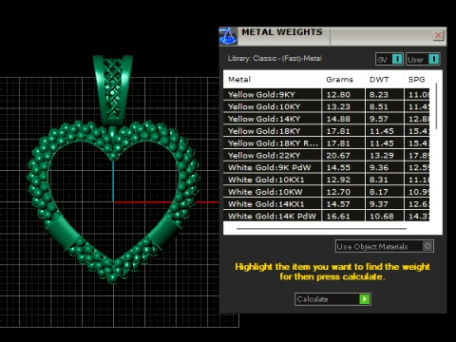Click the 14.88 grams value
The height and width of the screenshot is (342, 456).
338,119
